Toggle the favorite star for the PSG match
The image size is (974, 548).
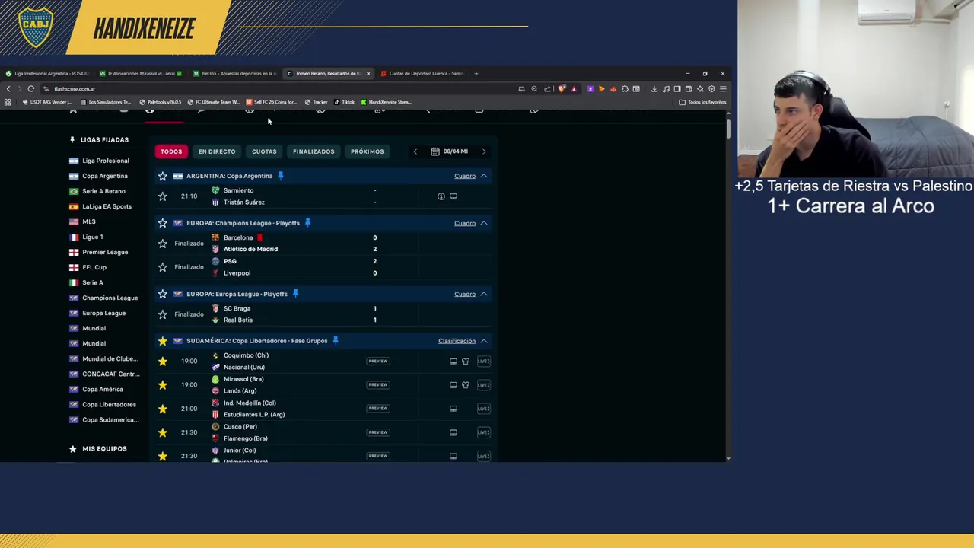(x=162, y=267)
